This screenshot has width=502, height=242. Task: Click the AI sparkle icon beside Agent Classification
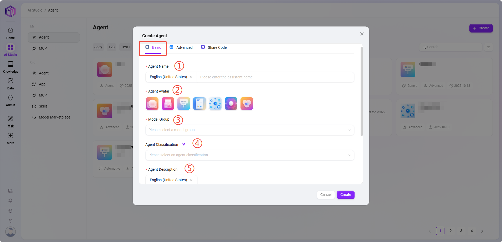[184, 144]
